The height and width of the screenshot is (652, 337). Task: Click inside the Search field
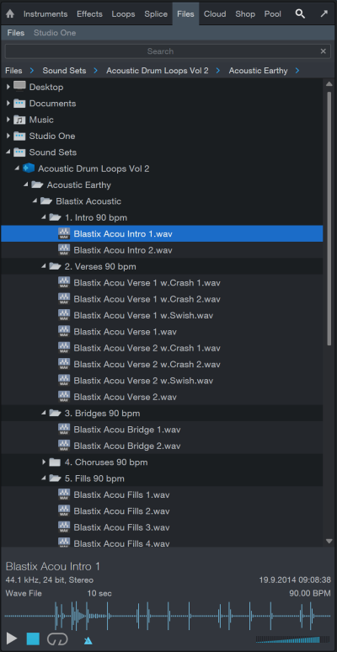160,51
